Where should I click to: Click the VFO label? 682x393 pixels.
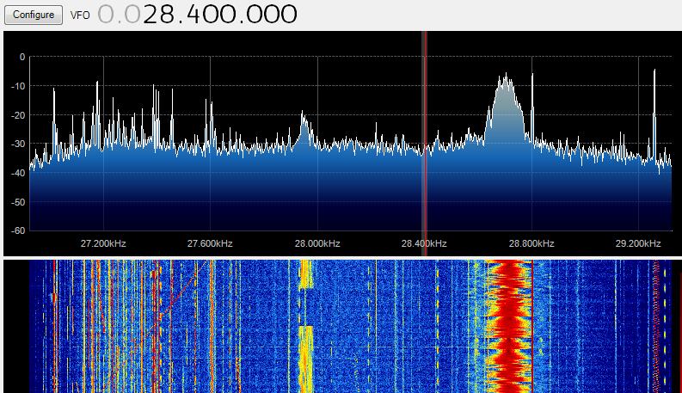coord(80,15)
